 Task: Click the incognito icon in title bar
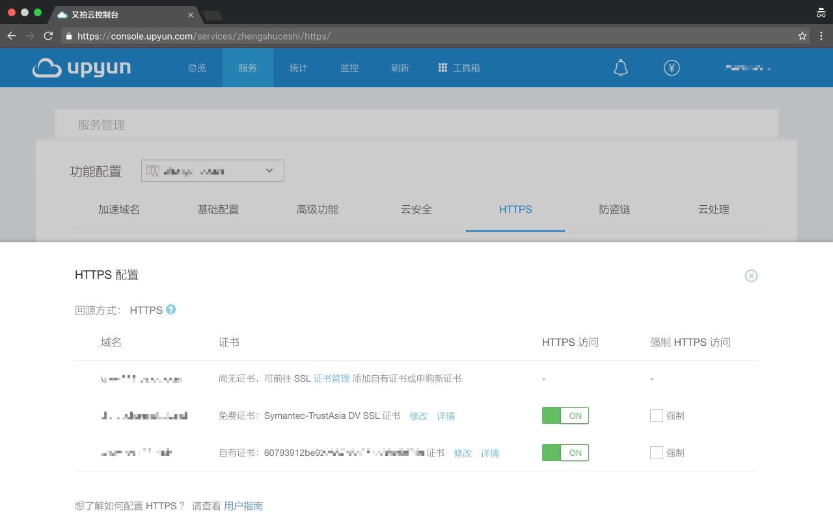coord(821,12)
